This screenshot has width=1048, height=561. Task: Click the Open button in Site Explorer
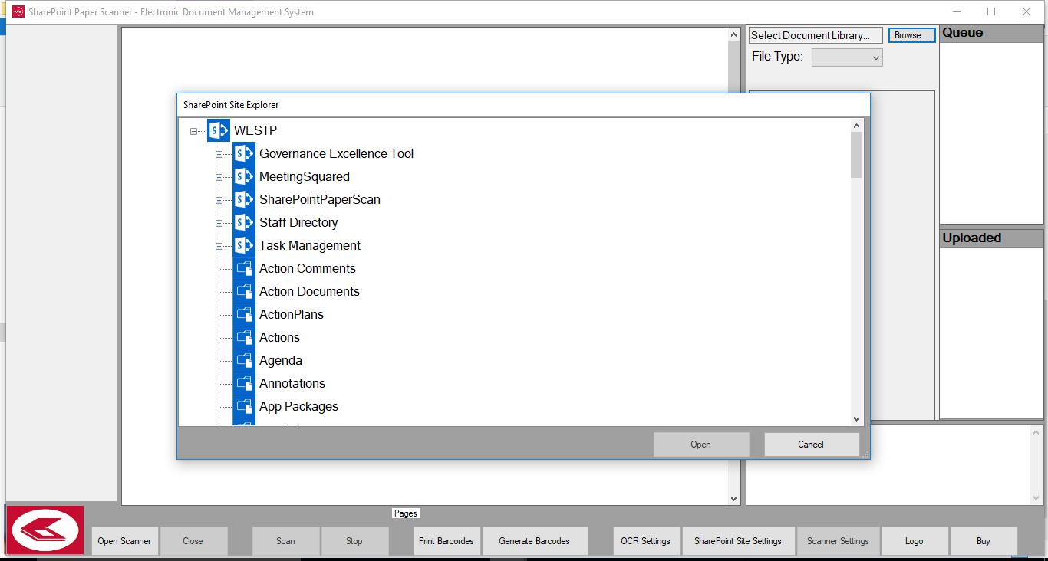click(x=701, y=445)
